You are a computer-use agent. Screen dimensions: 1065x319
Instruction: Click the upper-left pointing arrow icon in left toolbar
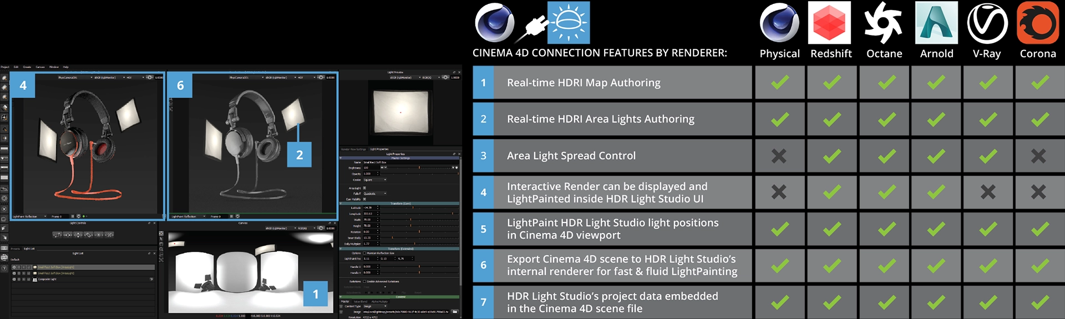click(x=4, y=228)
